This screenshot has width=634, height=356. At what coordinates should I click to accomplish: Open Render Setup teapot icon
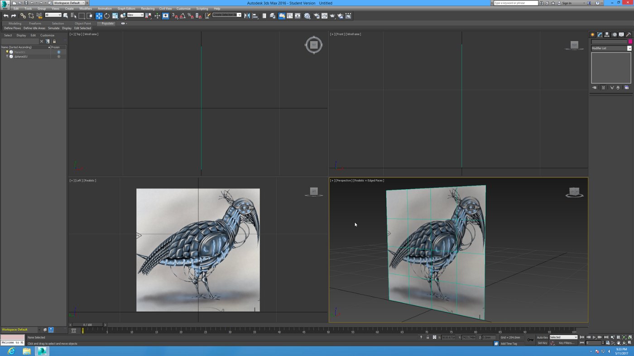tap(316, 16)
